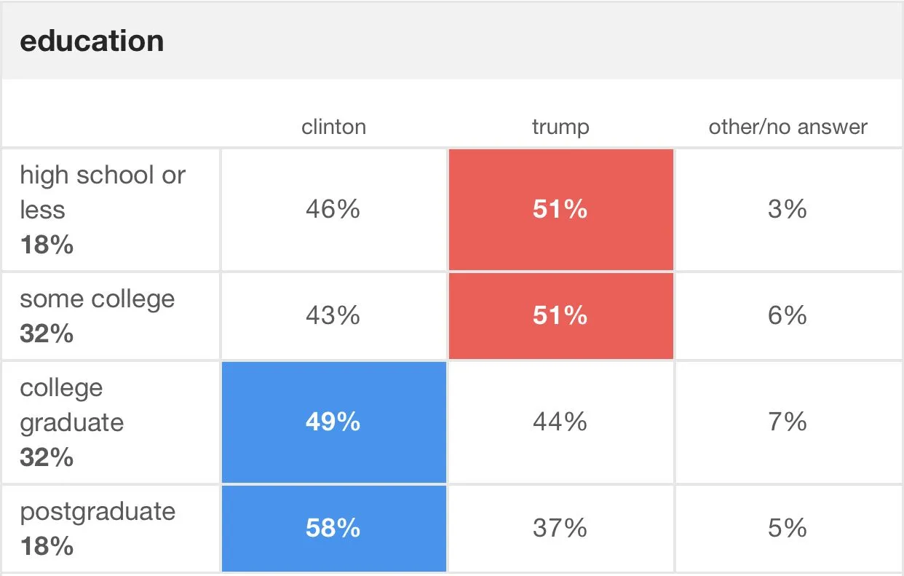Select the trump column header
This screenshot has height=576, width=904.
(560, 127)
